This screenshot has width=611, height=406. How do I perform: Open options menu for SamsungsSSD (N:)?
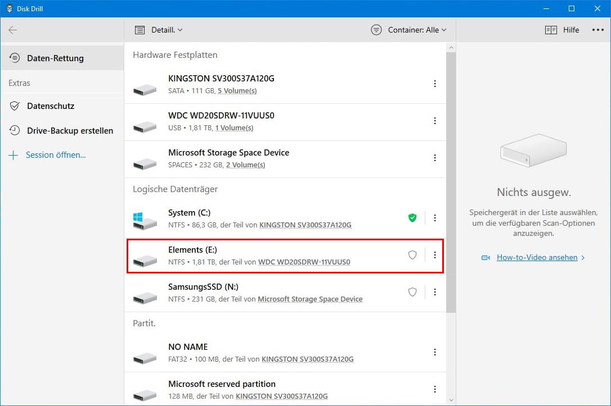tap(435, 291)
